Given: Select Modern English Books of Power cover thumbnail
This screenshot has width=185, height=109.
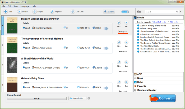Looking at the screenshot, I should [12, 25].
